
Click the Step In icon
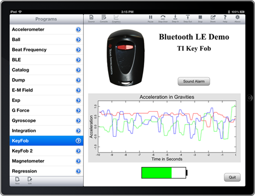tap(175, 19)
